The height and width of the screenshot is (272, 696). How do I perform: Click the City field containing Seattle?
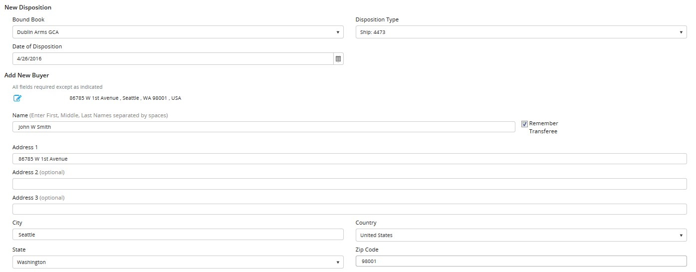pos(178,235)
